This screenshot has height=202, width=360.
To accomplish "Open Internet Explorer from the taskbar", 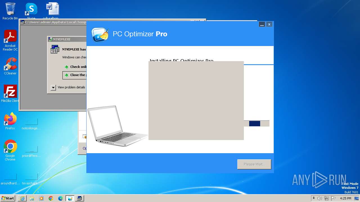I will click(22, 198).
